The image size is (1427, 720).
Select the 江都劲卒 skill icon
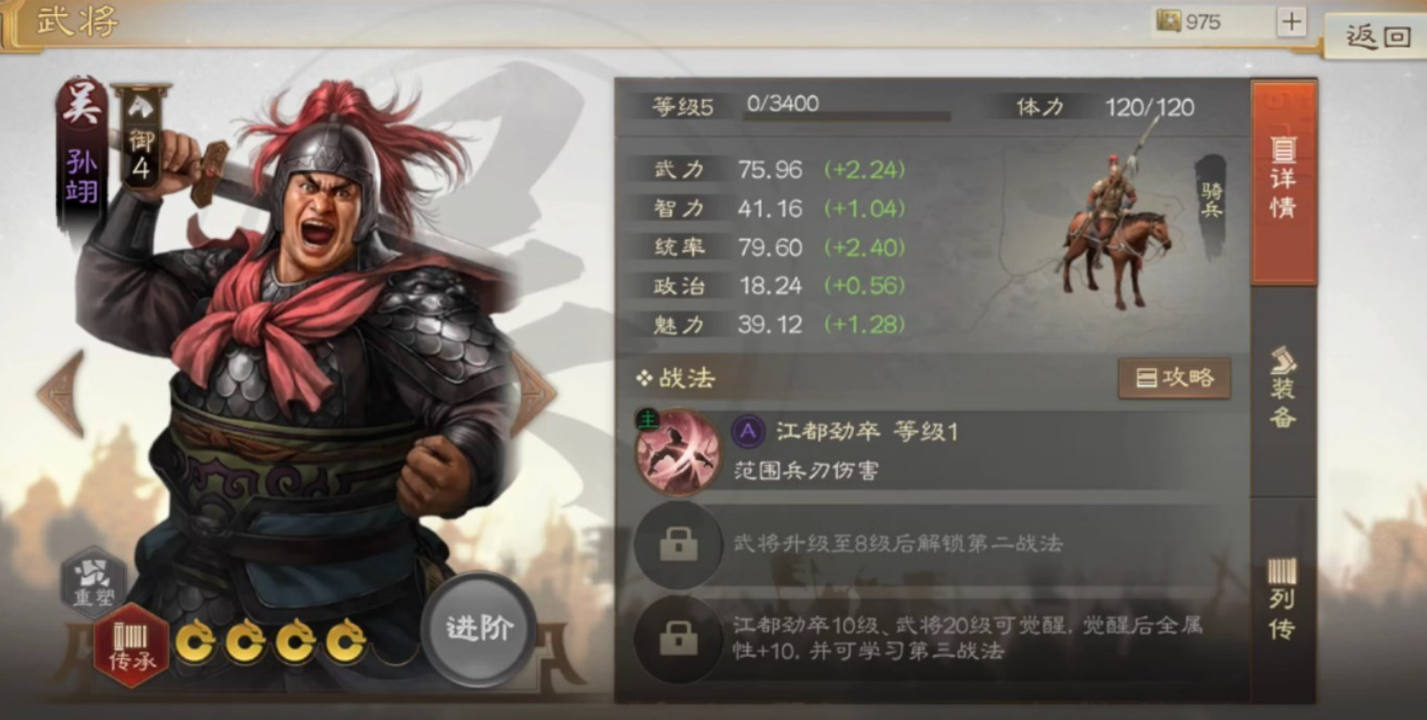click(x=678, y=453)
